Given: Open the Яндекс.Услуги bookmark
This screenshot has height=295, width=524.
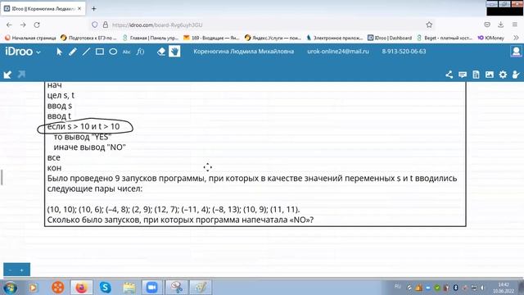Looking at the screenshot, I should [x=273, y=38].
